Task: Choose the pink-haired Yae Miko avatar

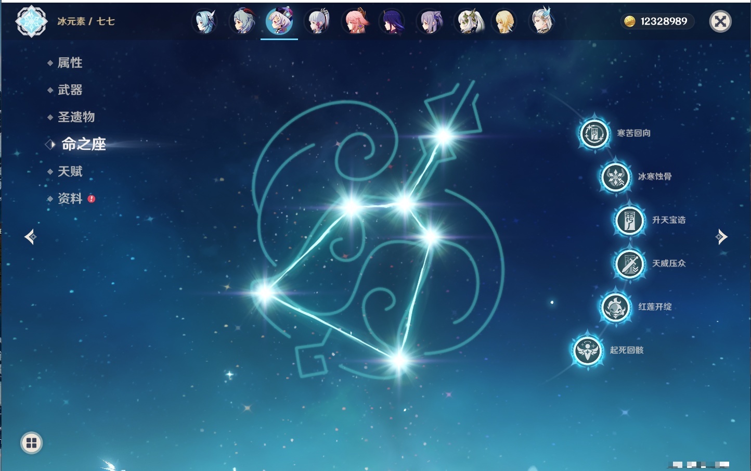Action: (x=355, y=22)
